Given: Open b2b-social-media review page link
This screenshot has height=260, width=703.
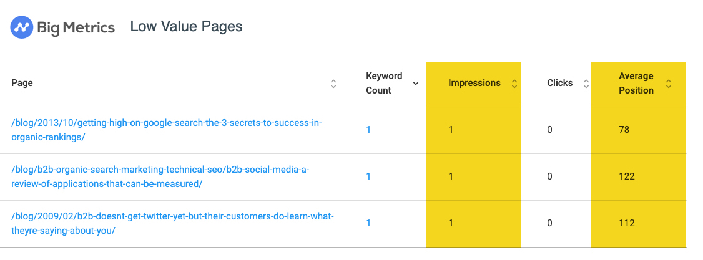Looking at the screenshot, I should [160, 177].
